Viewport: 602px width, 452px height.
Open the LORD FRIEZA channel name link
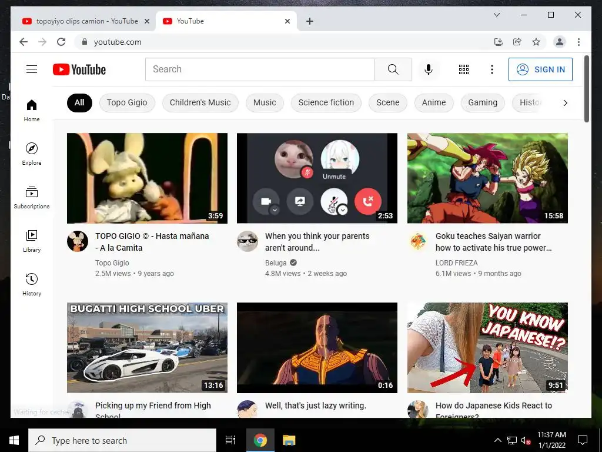pyautogui.click(x=456, y=263)
